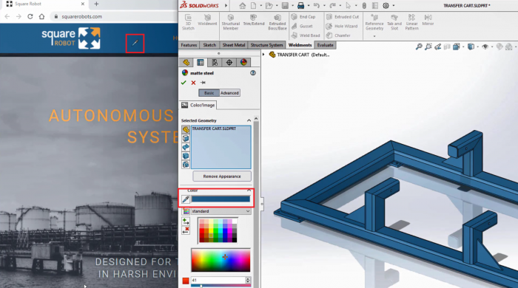Add selected color to swatch
Viewport: 518px width, 288px height.
pos(186,221)
